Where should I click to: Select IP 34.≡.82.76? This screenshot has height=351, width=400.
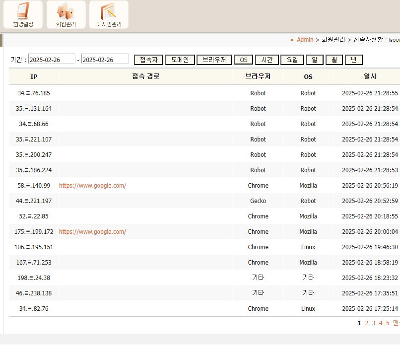pos(34,309)
